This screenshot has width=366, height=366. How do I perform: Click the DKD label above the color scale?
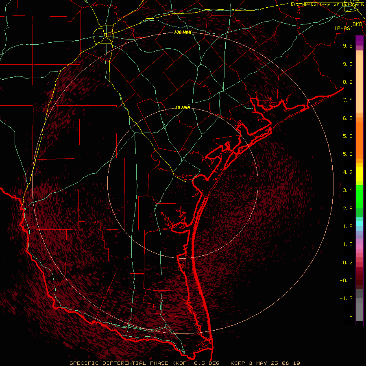coord(357,24)
